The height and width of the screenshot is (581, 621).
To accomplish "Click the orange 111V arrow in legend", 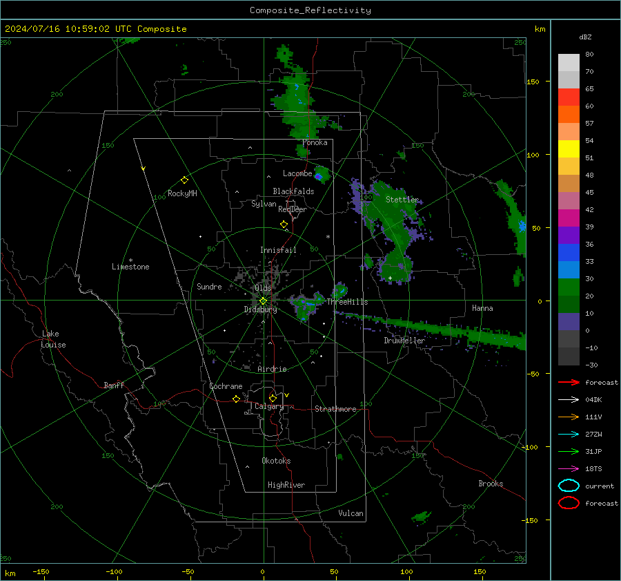I will coord(569,417).
